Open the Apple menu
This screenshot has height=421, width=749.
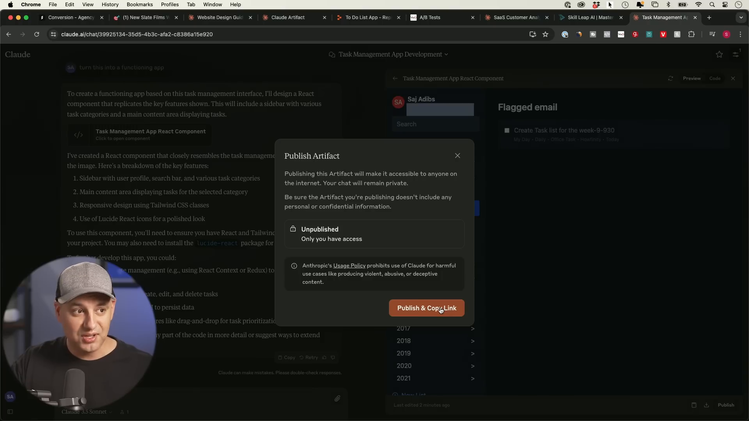coord(11,5)
